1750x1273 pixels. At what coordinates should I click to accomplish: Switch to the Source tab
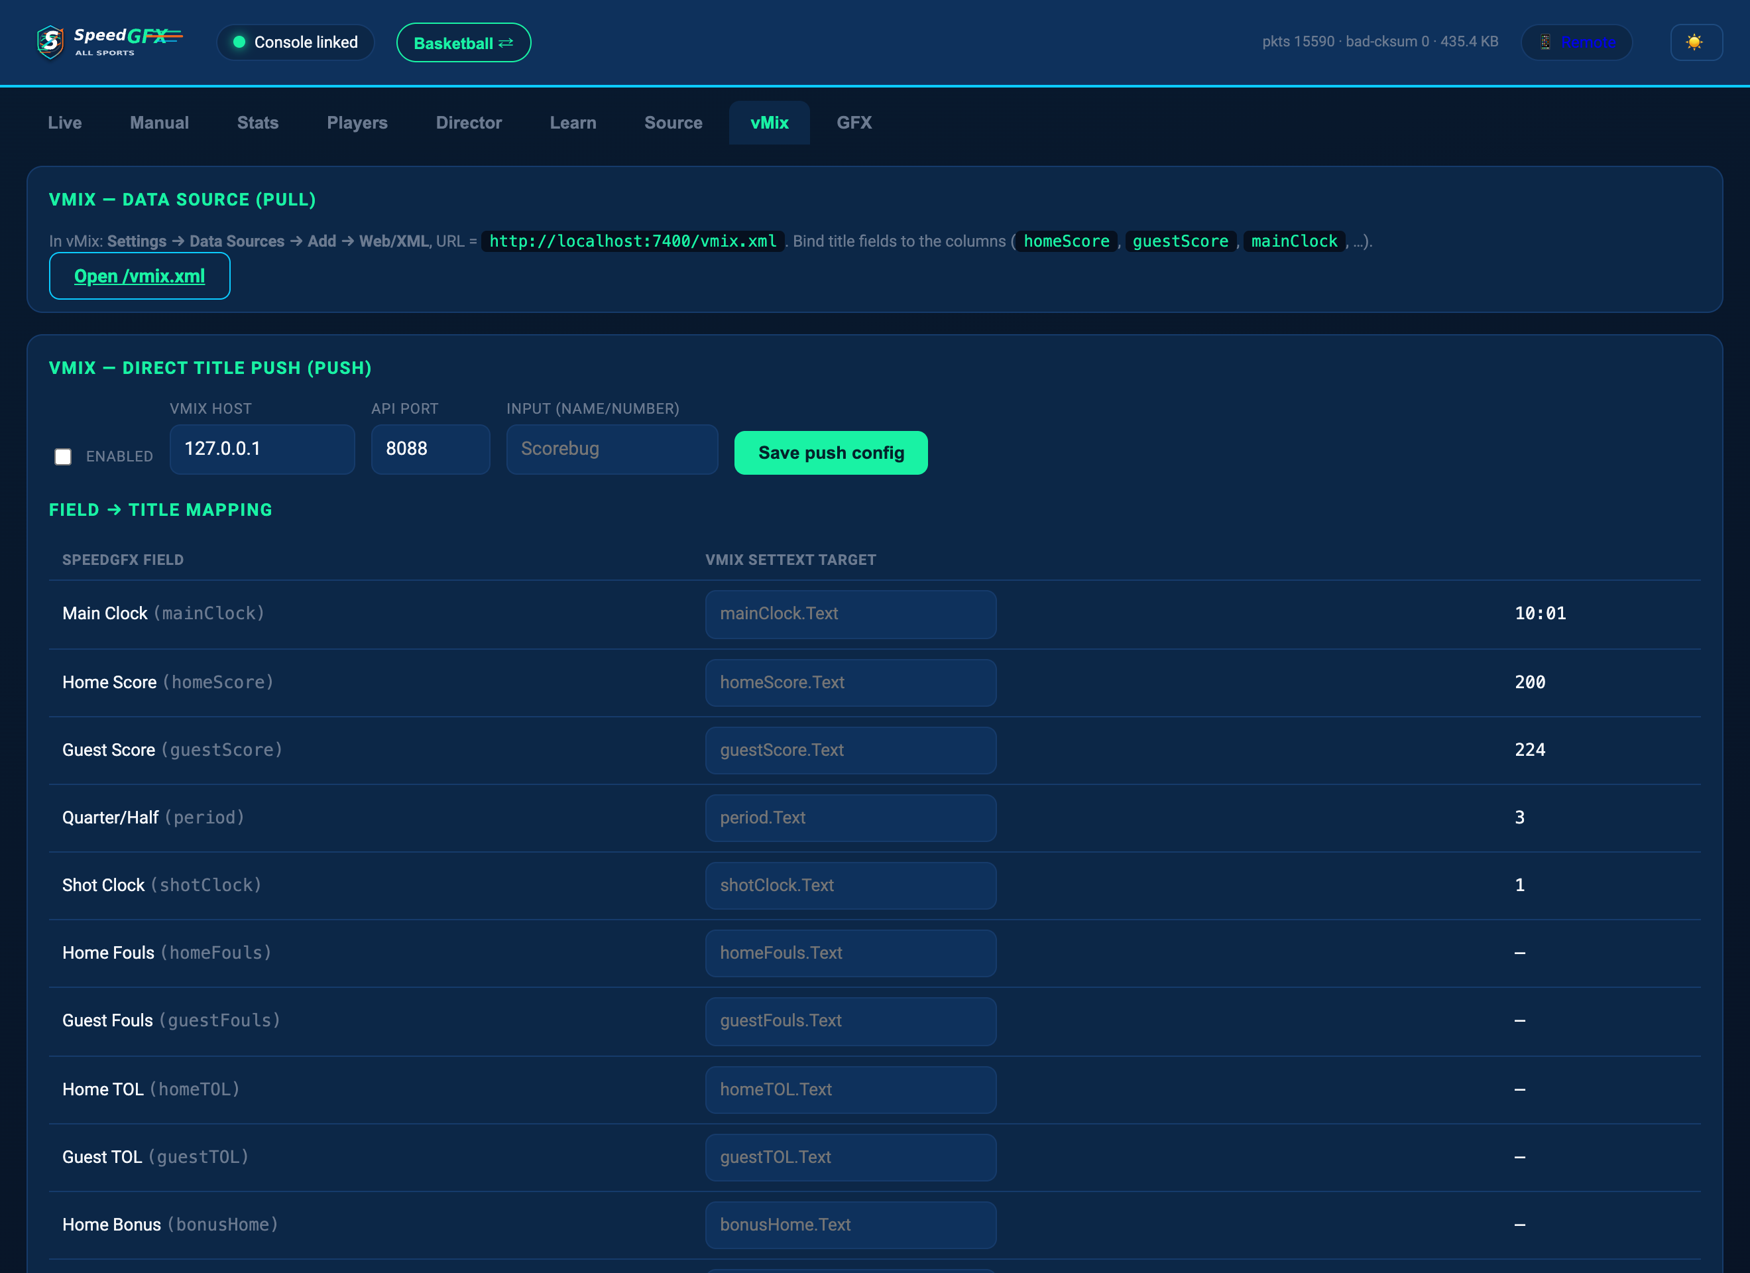tap(673, 123)
